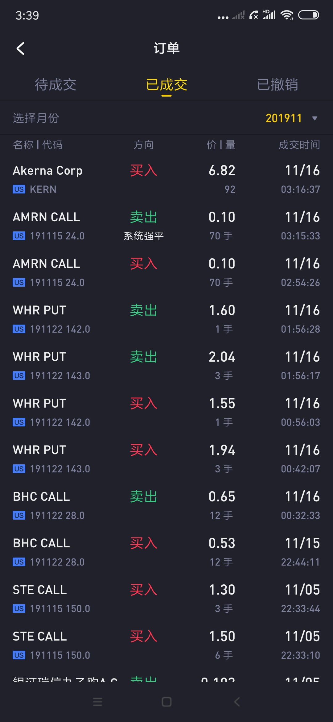333x722 pixels.
Task: Tap the Android home square icon
Action: click(166, 702)
